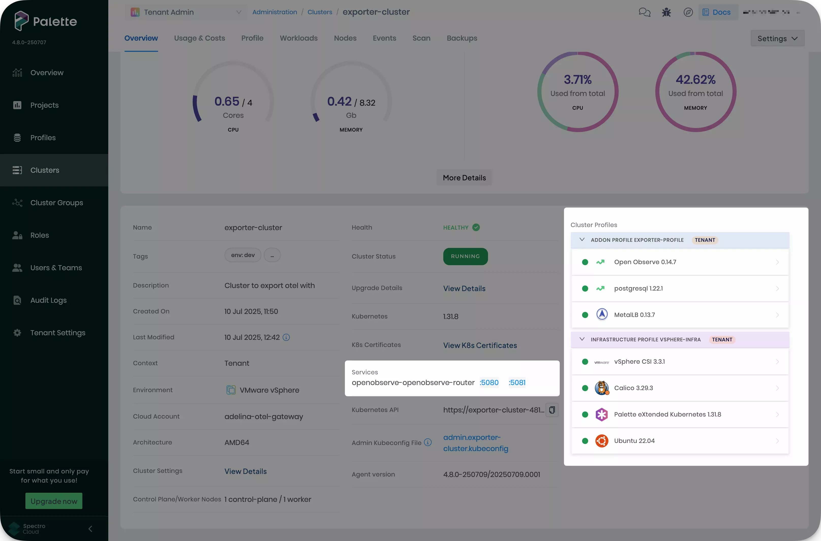The height and width of the screenshot is (541, 821).
Task: Click the healthy green checkmark icon
Action: (476, 227)
